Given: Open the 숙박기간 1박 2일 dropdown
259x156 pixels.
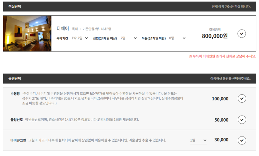Looking at the screenshot, I should pos(79,38).
